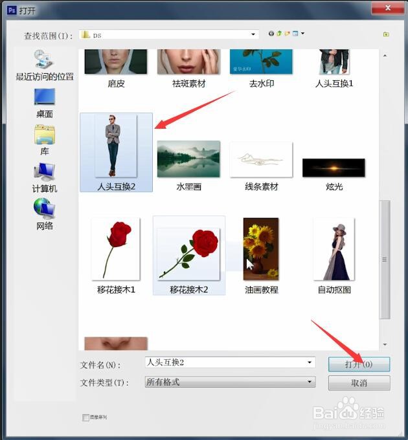Click the 人头互换2 file name label
Screen dimensions: 408x440
(x=116, y=186)
